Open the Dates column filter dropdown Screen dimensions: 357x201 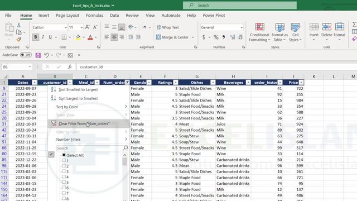(35, 83)
